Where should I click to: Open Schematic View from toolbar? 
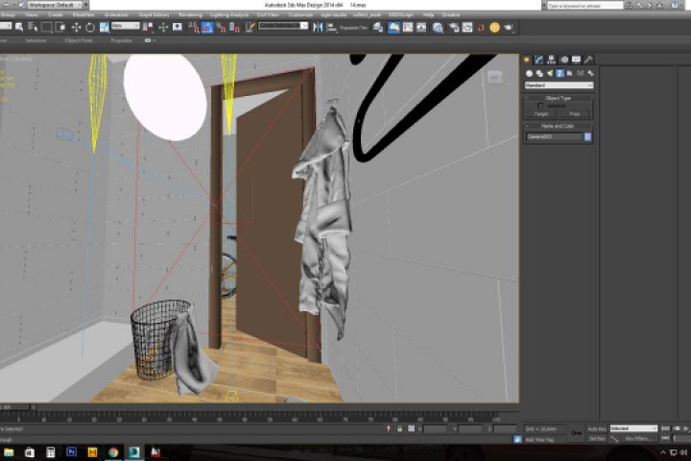(x=421, y=27)
